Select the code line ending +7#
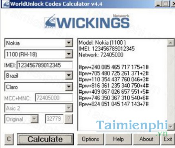 [x=114, y=104]
